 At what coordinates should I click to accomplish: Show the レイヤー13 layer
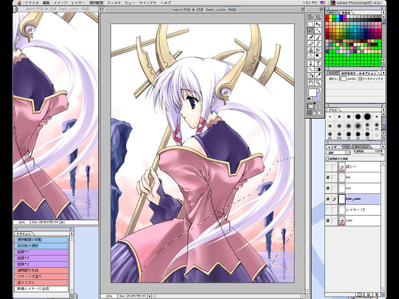tap(328, 210)
